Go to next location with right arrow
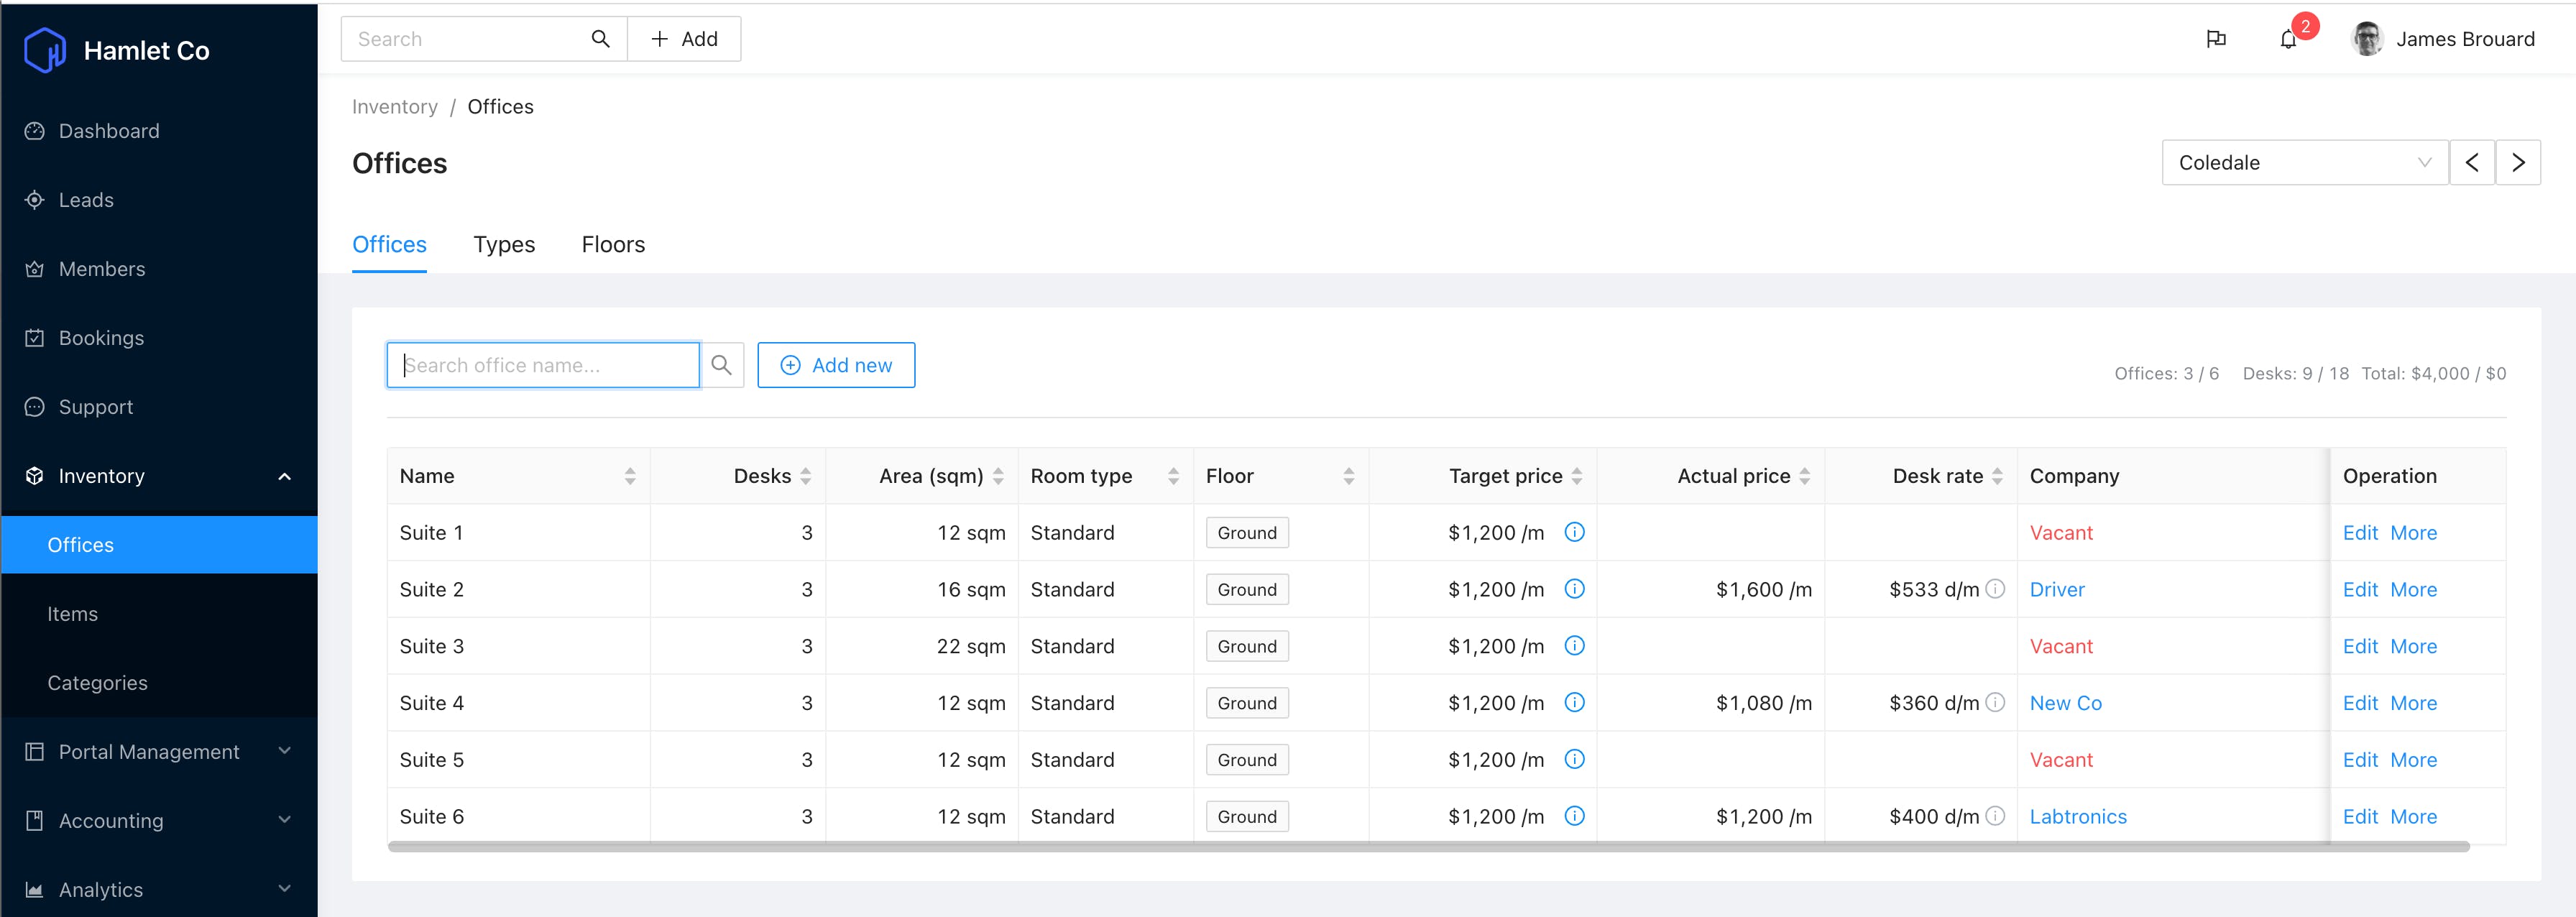Screen dimensions: 2576x917 click(2518, 163)
